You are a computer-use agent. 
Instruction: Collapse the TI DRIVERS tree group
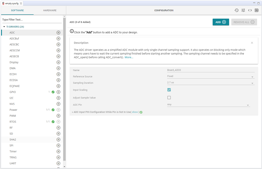point(4,26)
